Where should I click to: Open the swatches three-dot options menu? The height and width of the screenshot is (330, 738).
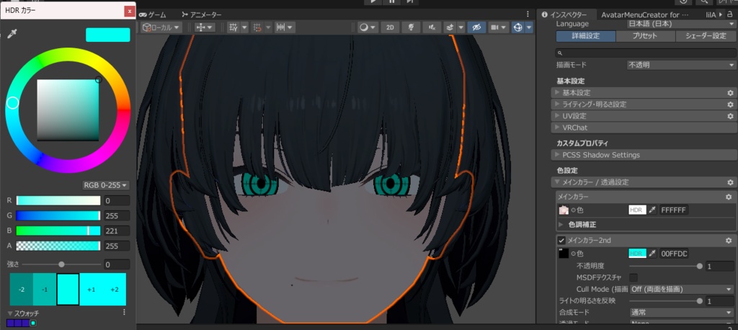pyautogui.click(x=124, y=312)
